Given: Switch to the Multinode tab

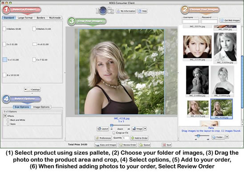Looking at the screenshot, I should [55, 18].
